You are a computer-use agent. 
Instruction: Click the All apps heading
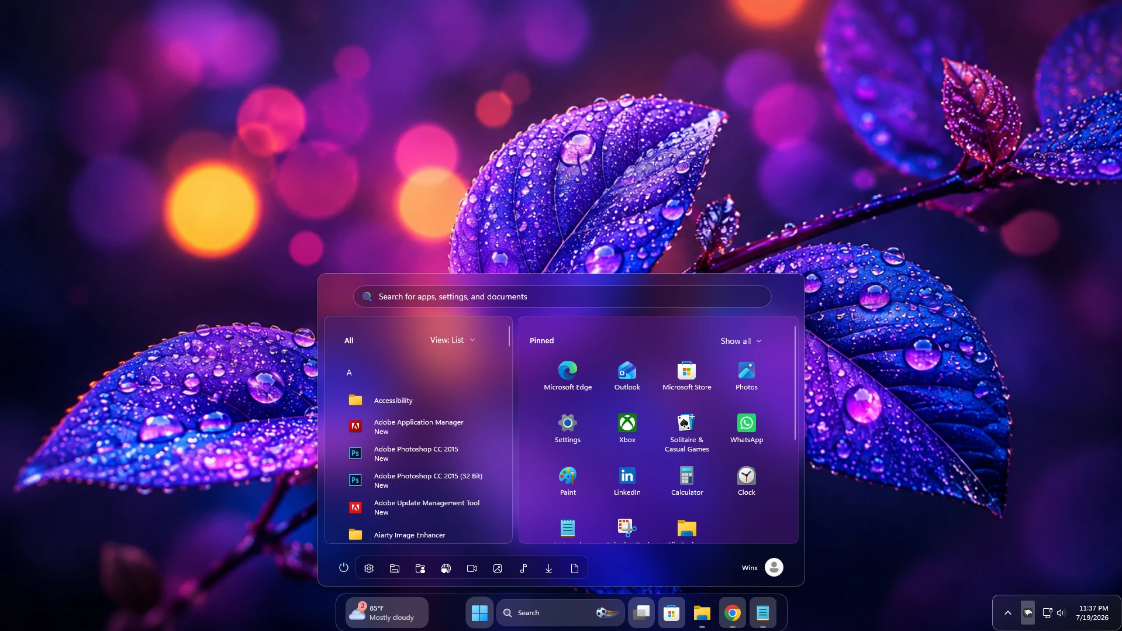pos(349,340)
